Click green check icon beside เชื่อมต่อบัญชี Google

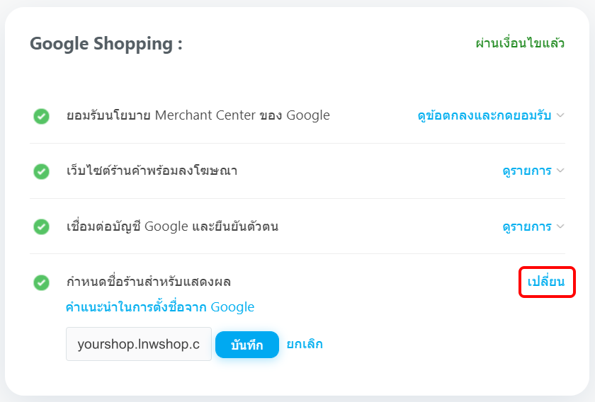tap(42, 226)
